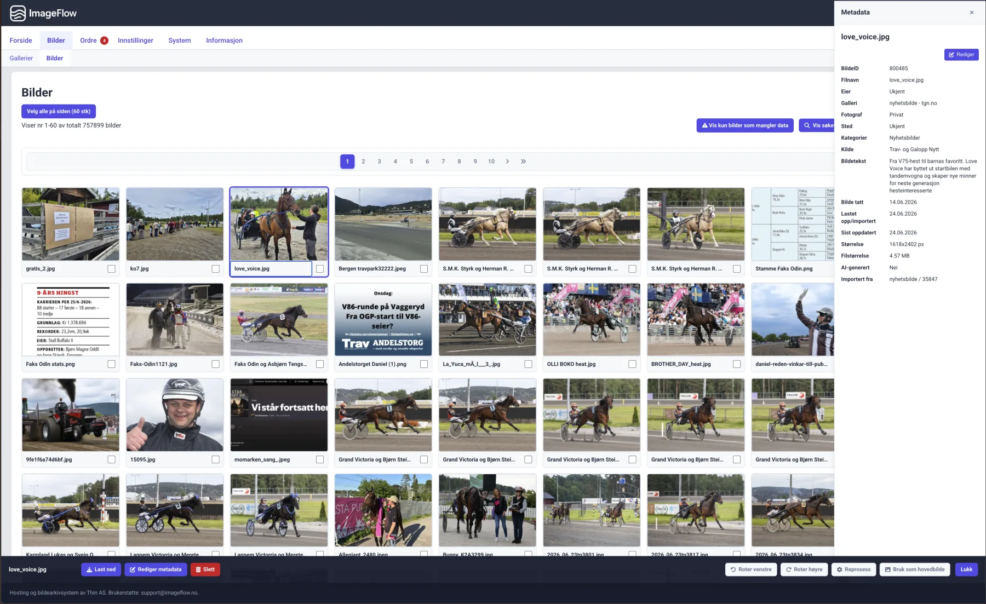Open the momarken_sang_.jpeg thumbnail
The height and width of the screenshot is (604, 986).
click(x=279, y=415)
